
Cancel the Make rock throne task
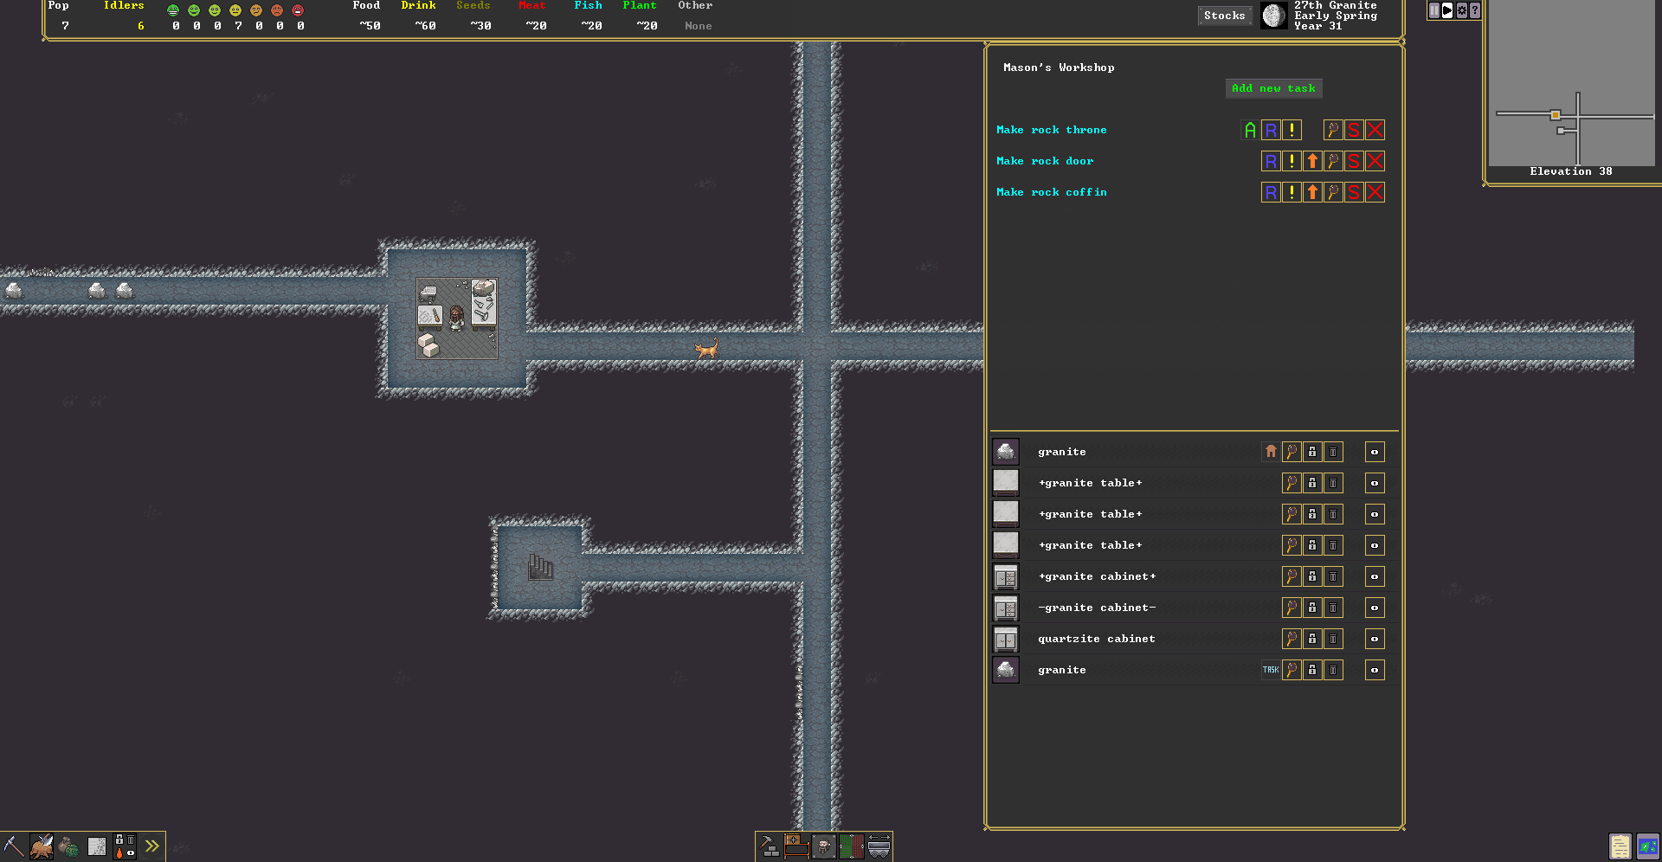pyautogui.click(x=1375, y=130)
